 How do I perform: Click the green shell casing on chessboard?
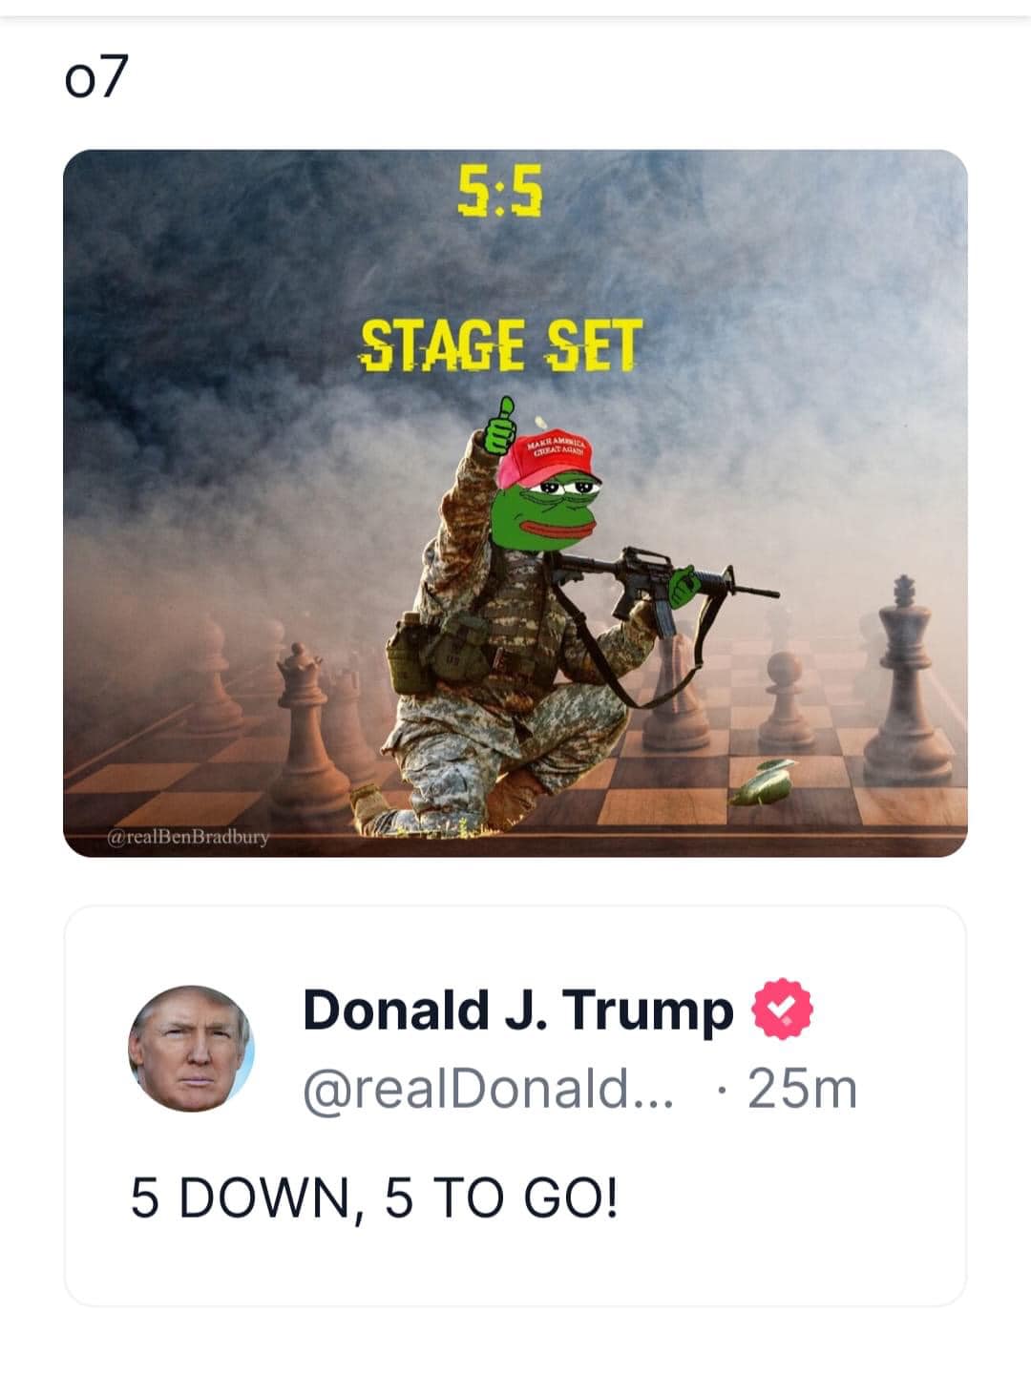click(764, 782)
